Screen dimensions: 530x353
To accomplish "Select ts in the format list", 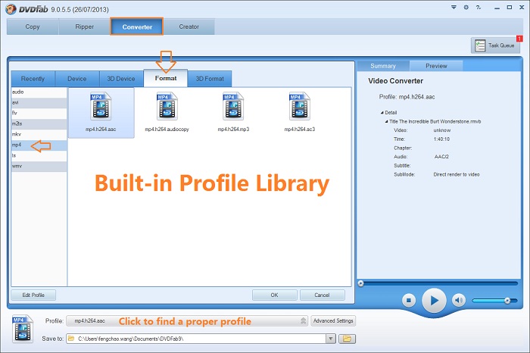I will click(x=39, y=155).
